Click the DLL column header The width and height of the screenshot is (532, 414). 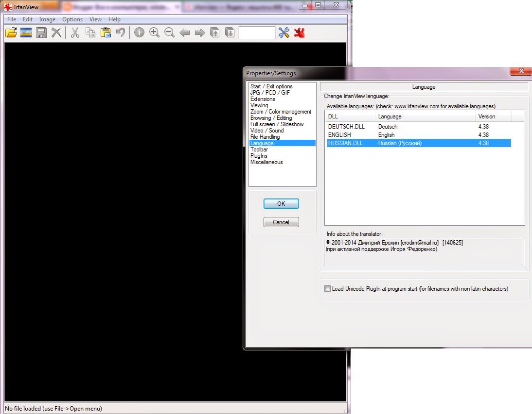pos(350,116)
